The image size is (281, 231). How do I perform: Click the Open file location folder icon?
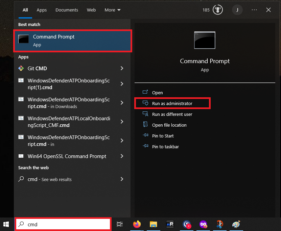[x=145, y=124]
